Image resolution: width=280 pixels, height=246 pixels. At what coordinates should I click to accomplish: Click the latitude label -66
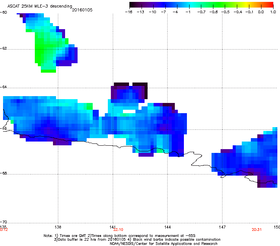point(3,129)
